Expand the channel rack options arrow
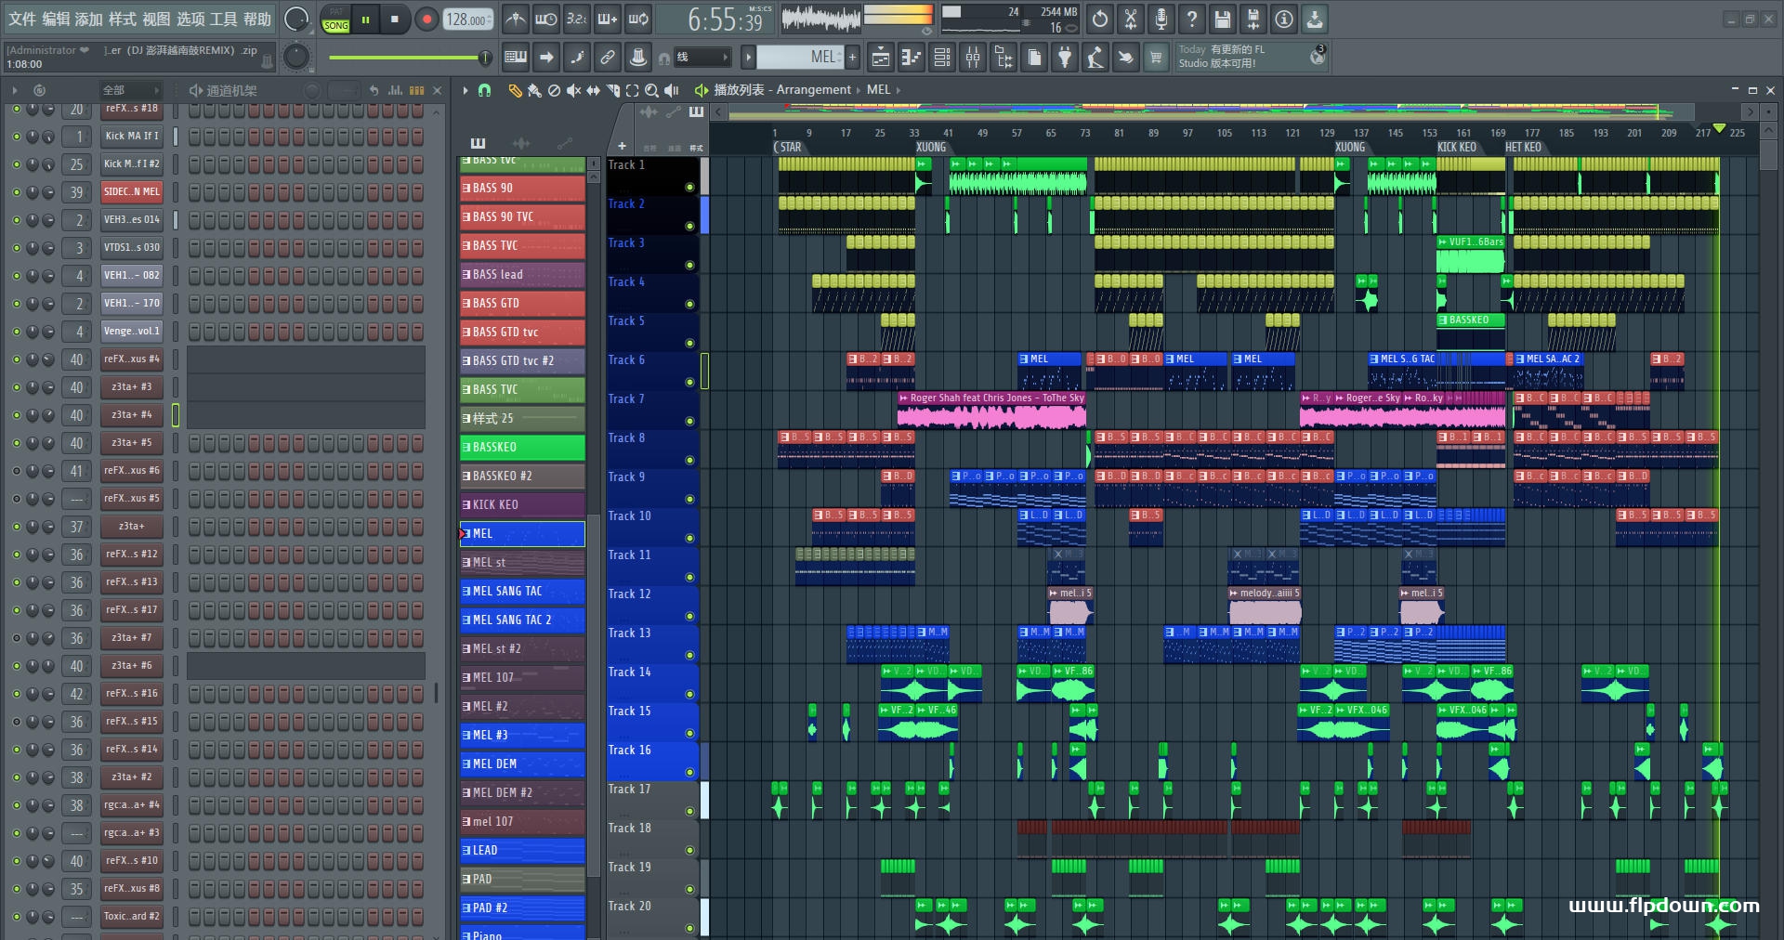This screenshot has width=1784, height=940. pyautogui.click(x=15, y=90)
